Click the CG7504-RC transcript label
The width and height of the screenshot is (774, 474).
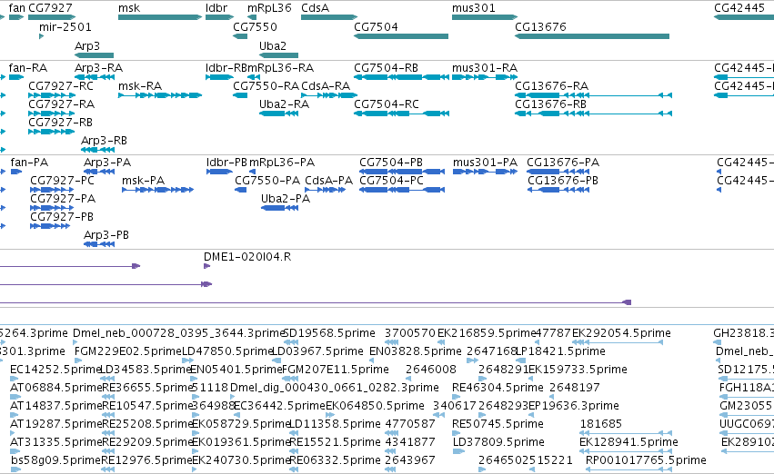tap(387, 104)
